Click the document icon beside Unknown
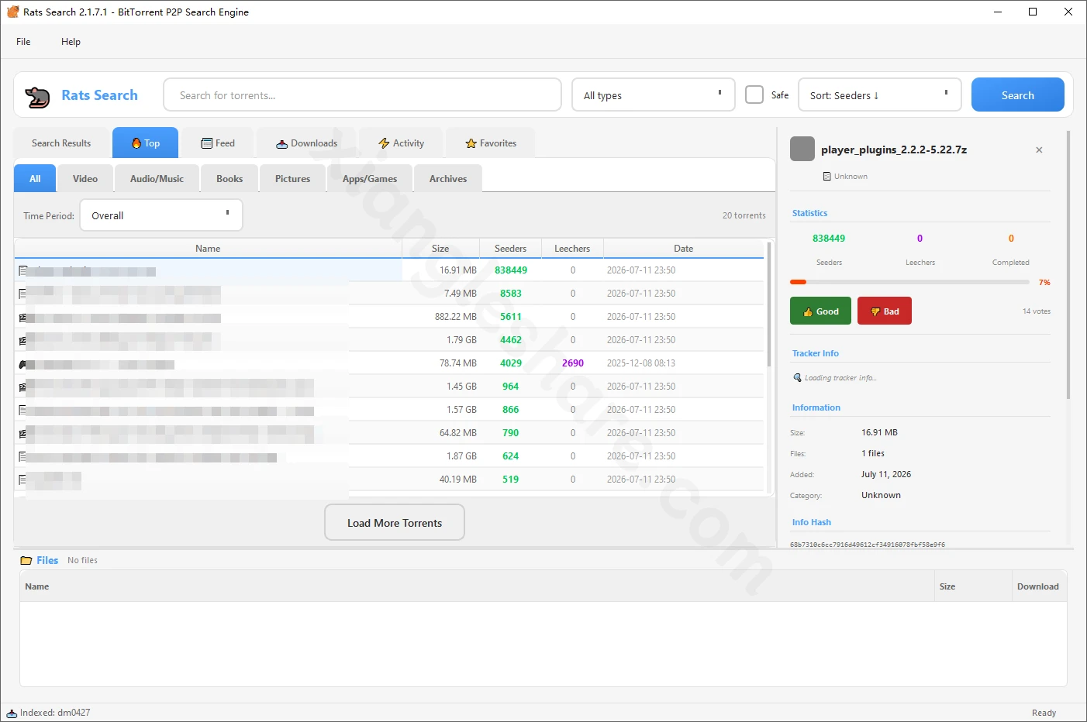1087x722 pixels. coord(827,177)
